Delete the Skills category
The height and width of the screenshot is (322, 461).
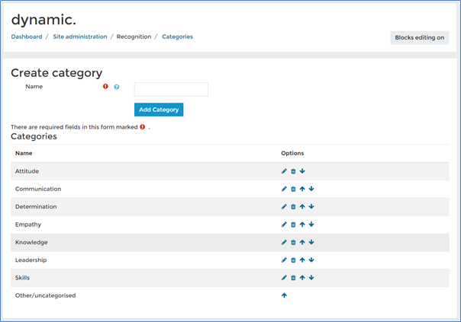click(x=293, y=278)
